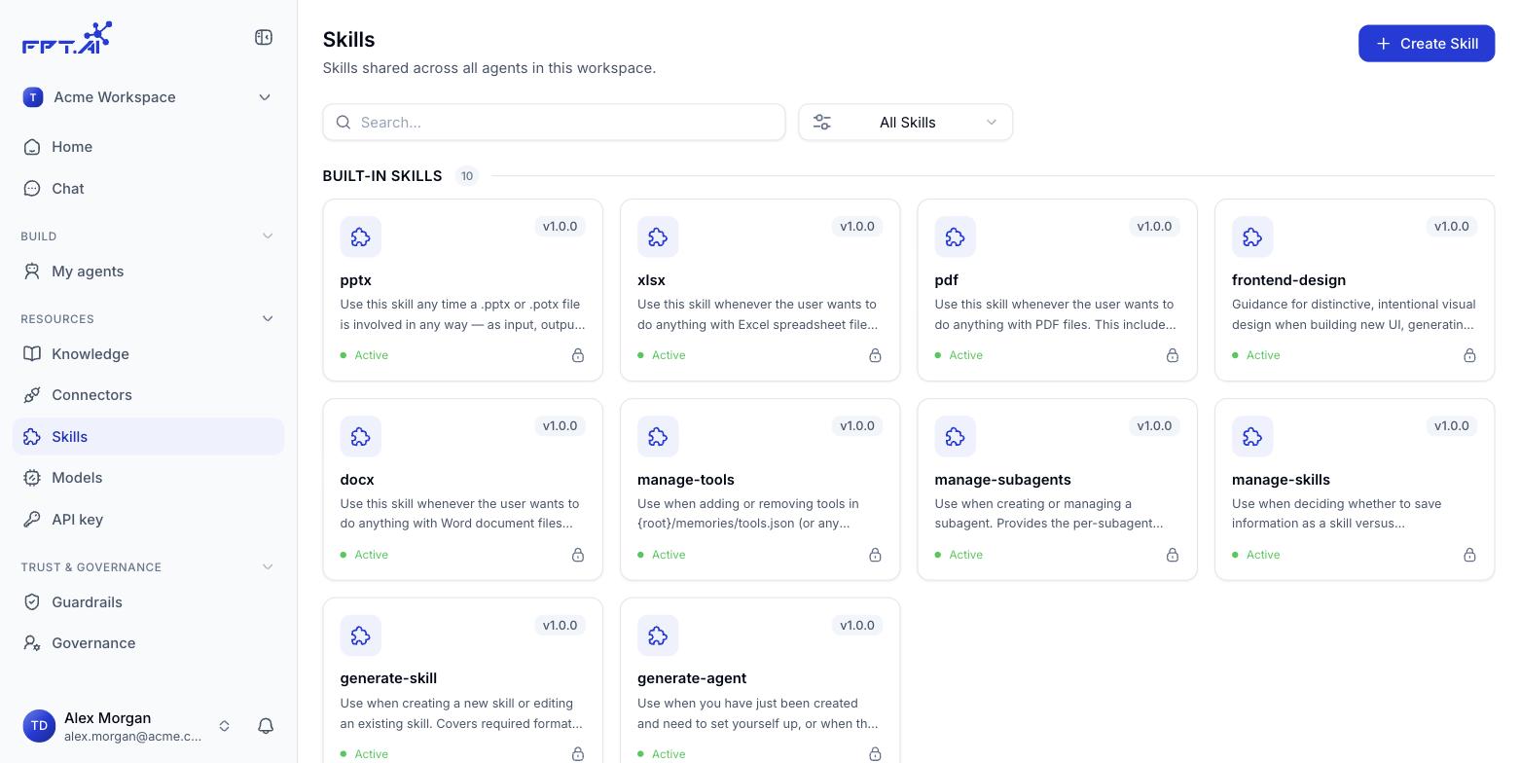
Task: Click lock icon on xlsx card
Action: click(875, 355)
